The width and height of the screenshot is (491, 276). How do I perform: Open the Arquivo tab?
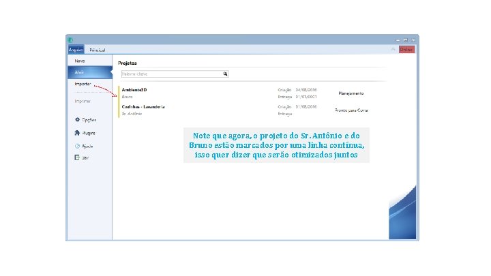[76, 50]
